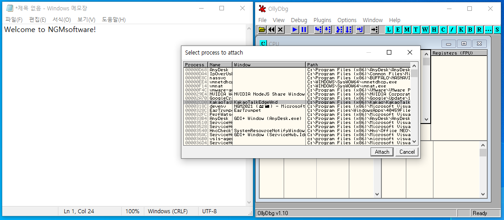The width and height of the screenshot is (504, 220).
Task: Open the 서식(O) menu in Notepad
Action: (x=62, y=19)
